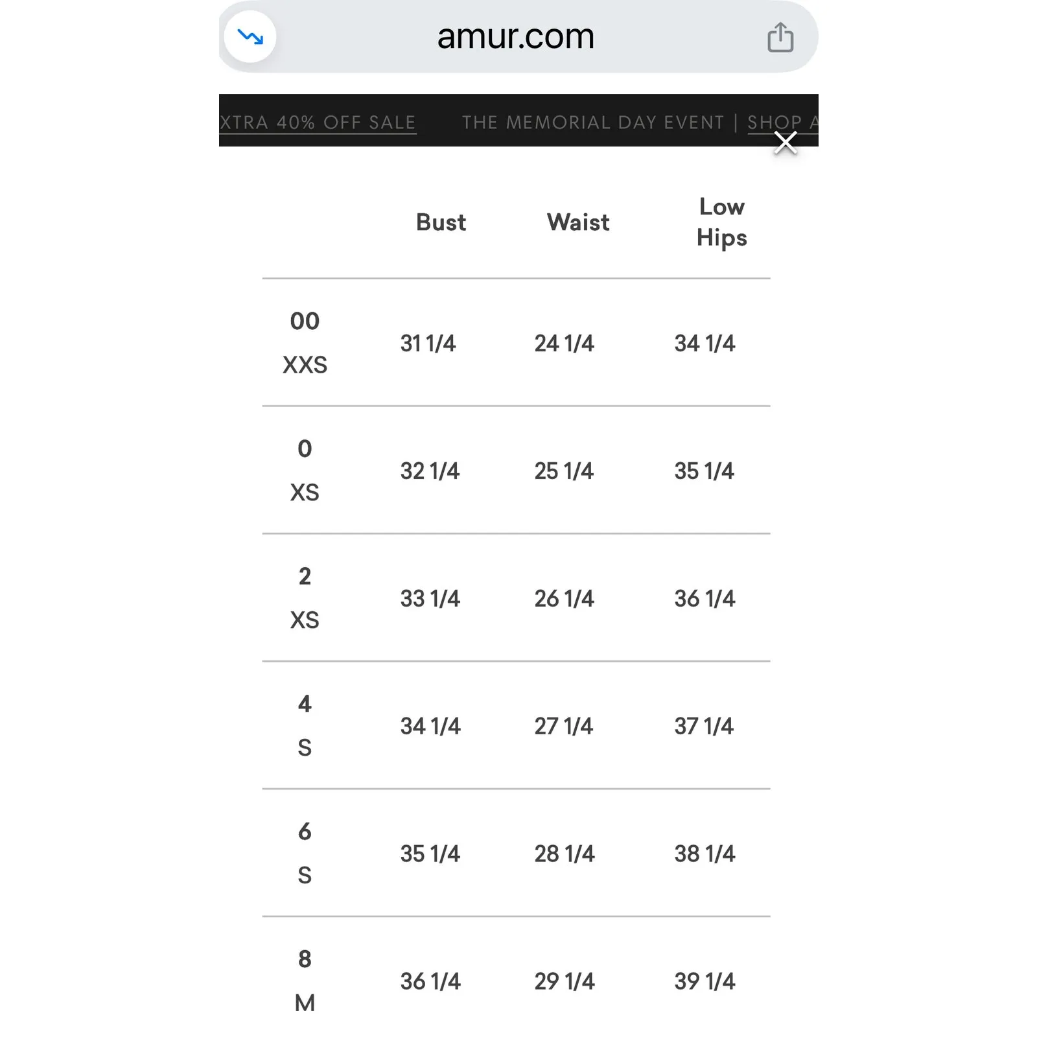Select the Bust column header

pos(441,222)
